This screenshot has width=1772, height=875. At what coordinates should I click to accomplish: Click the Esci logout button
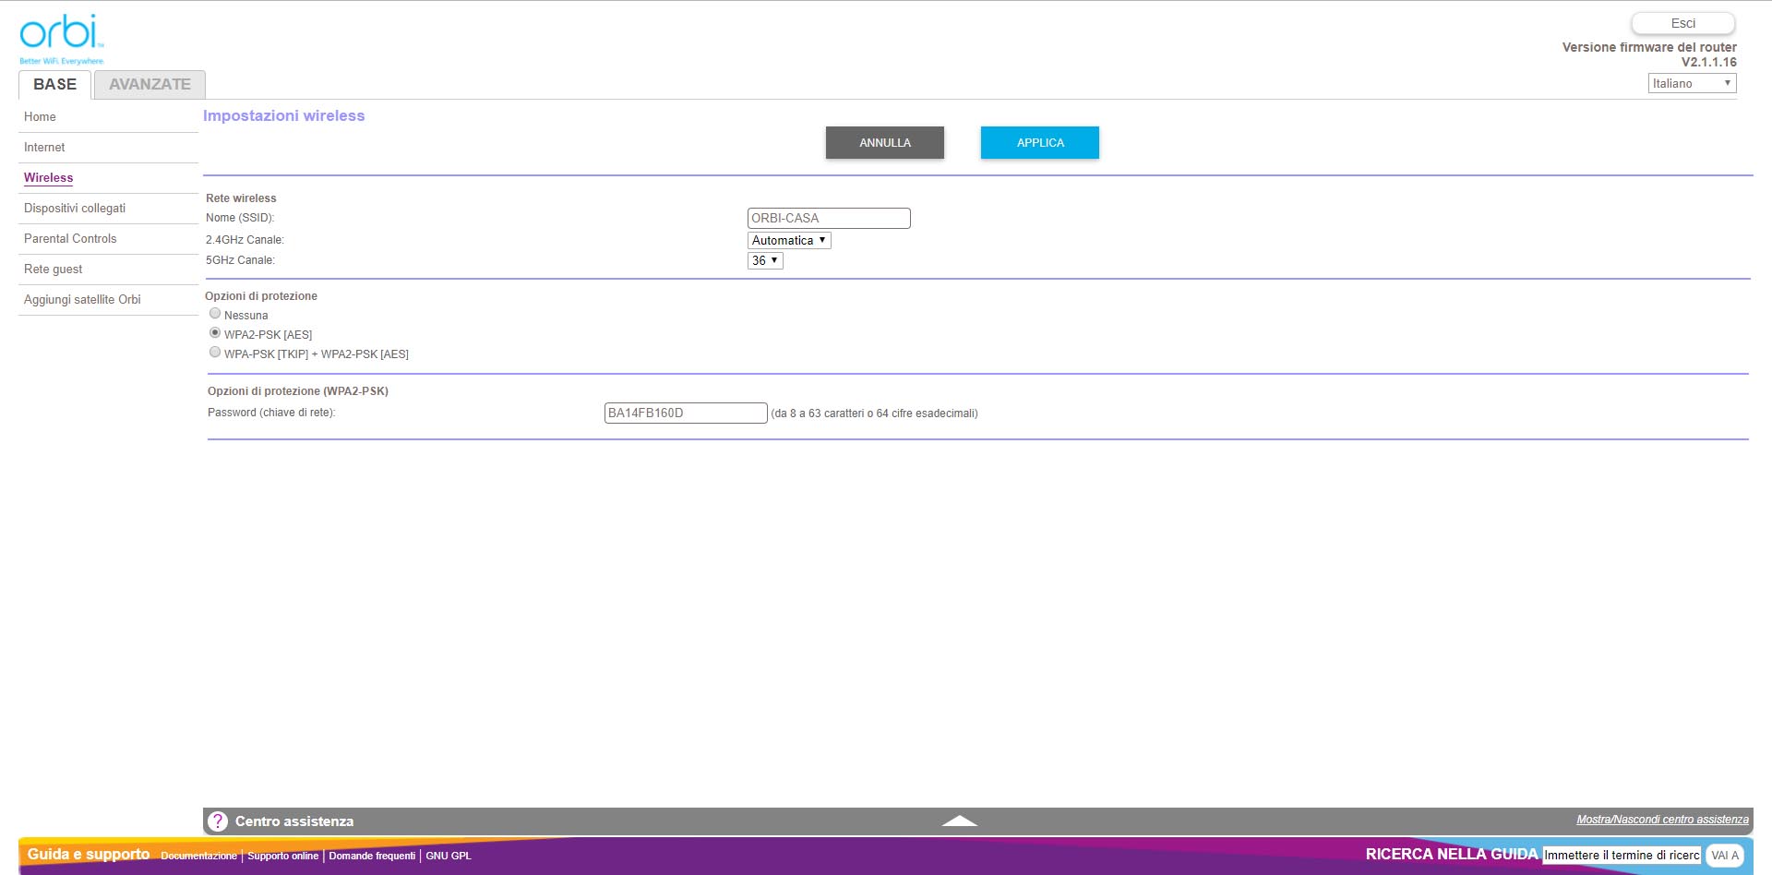coord(1682,23)
